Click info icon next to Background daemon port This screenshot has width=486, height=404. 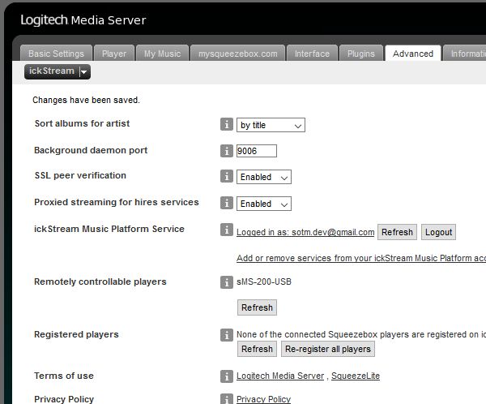click(227, 151)
